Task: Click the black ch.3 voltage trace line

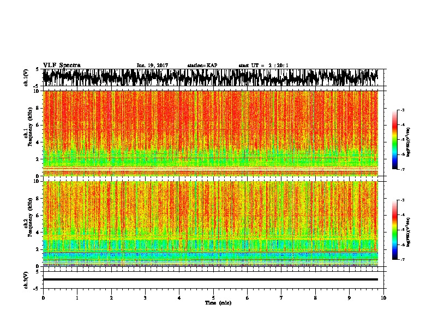Action: pyautogui.click(x=210, y=279)
